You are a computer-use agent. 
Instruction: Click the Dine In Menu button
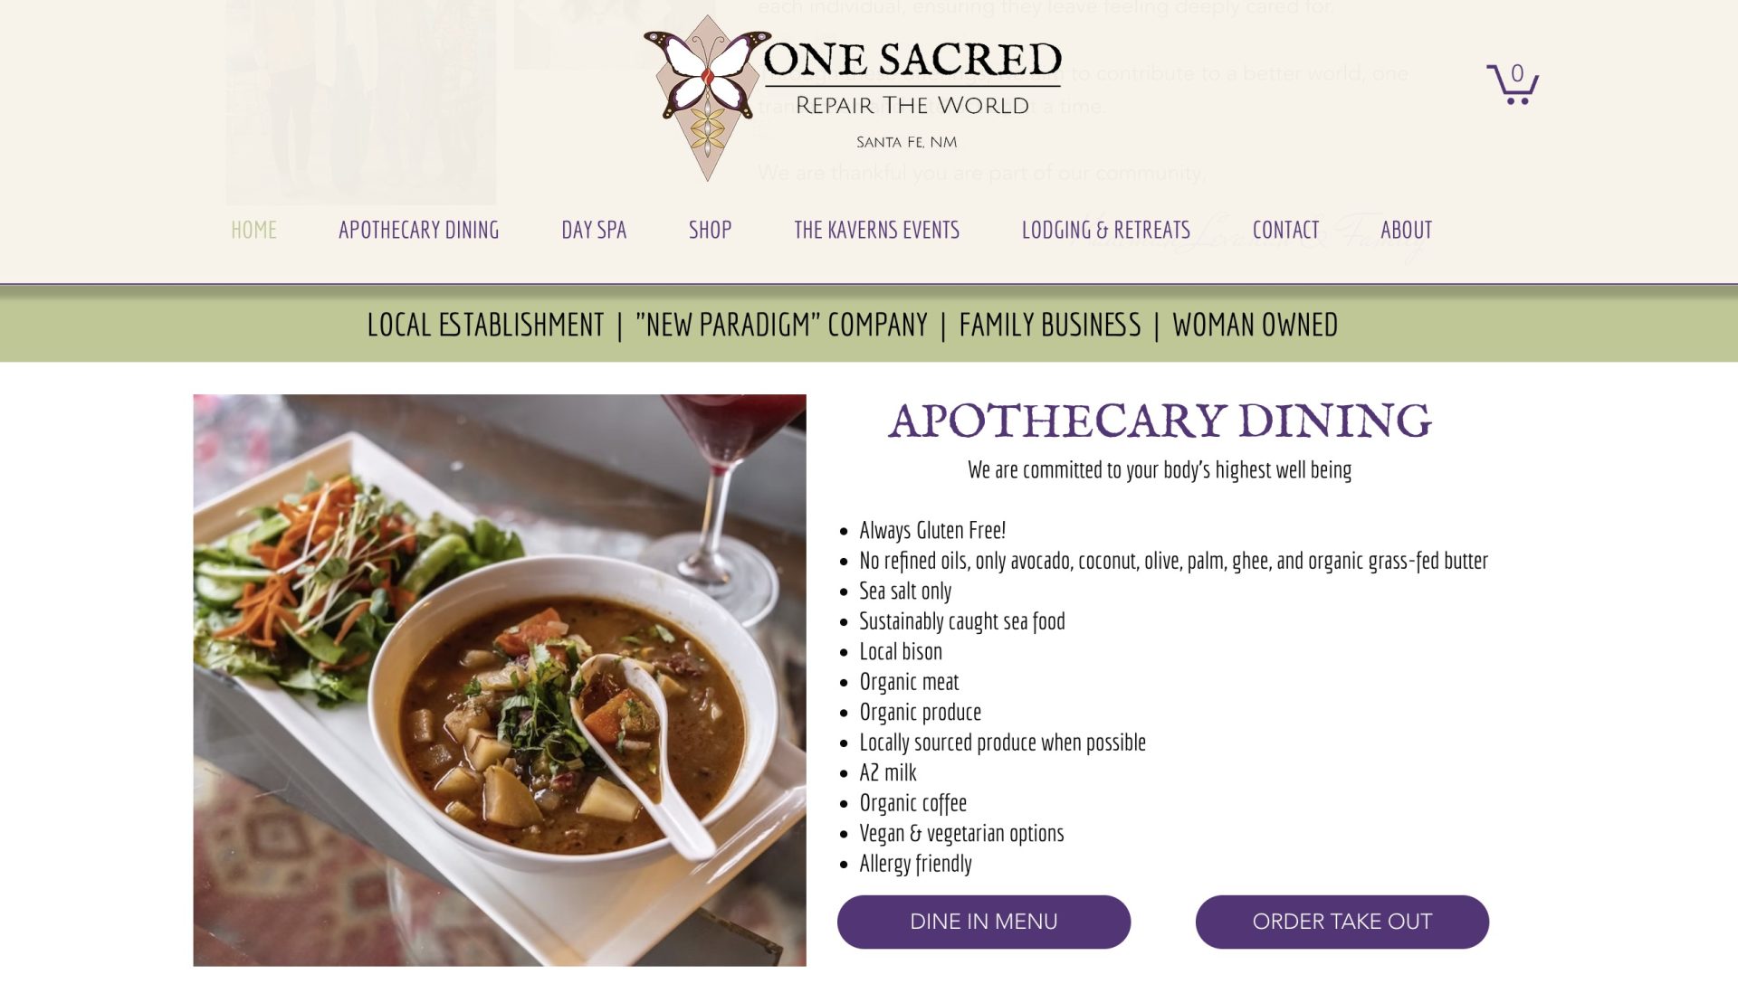(984, 922)
